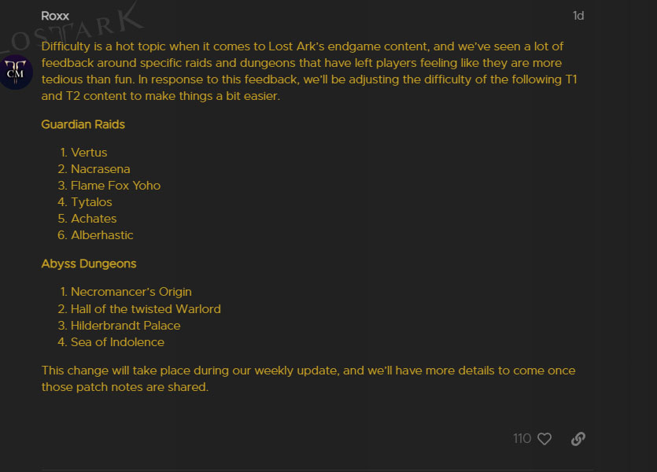
Task: Click the Achates list entry
Action: (94, 219)
